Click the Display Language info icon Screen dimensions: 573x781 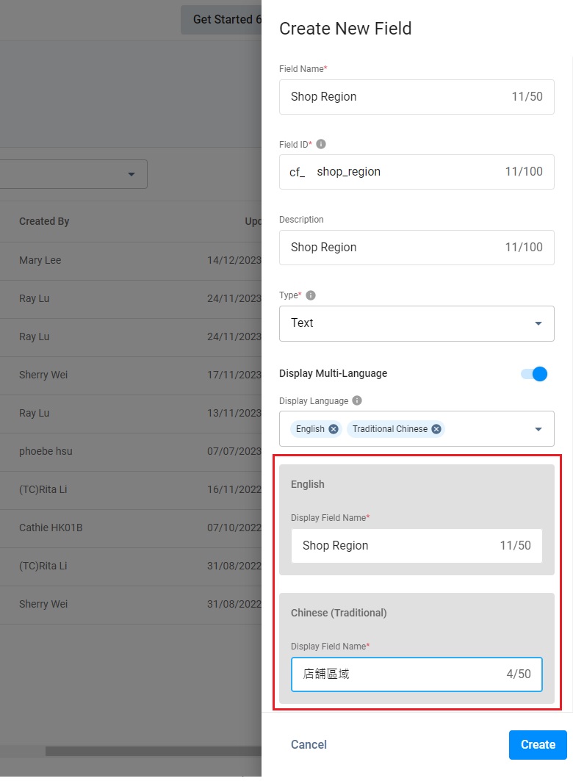tap(357, 401)
